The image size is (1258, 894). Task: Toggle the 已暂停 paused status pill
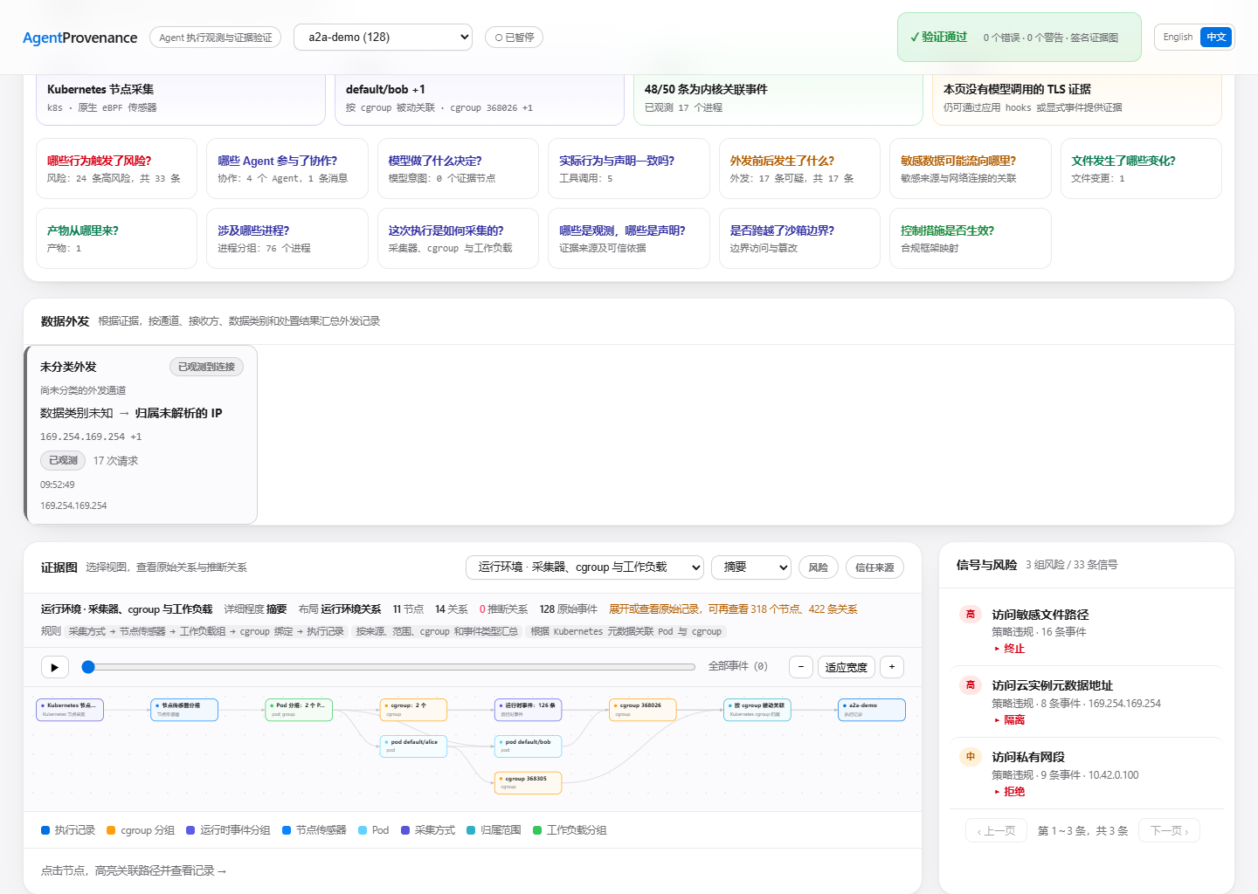tap(514, 38)
